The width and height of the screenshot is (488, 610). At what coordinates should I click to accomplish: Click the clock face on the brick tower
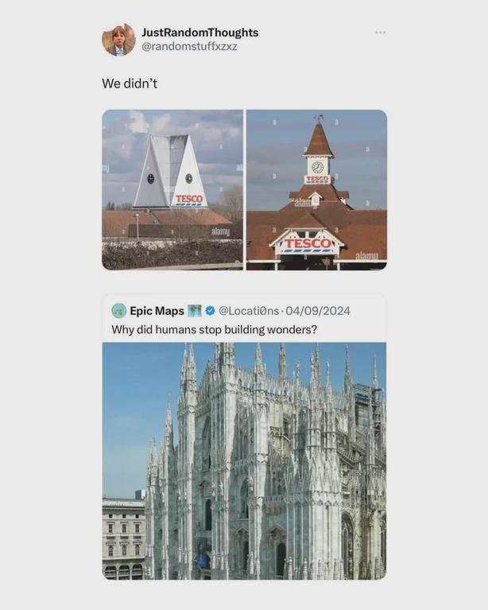click(317, 167)
